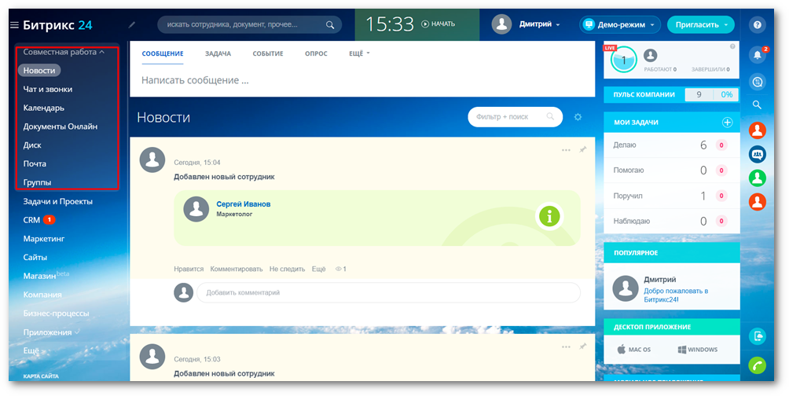Click the Сергей Иванов name link

244,203
